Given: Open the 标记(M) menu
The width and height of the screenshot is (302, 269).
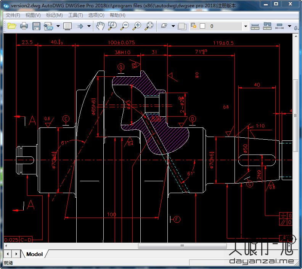Looking at the screenshot, I should (54, 15).
